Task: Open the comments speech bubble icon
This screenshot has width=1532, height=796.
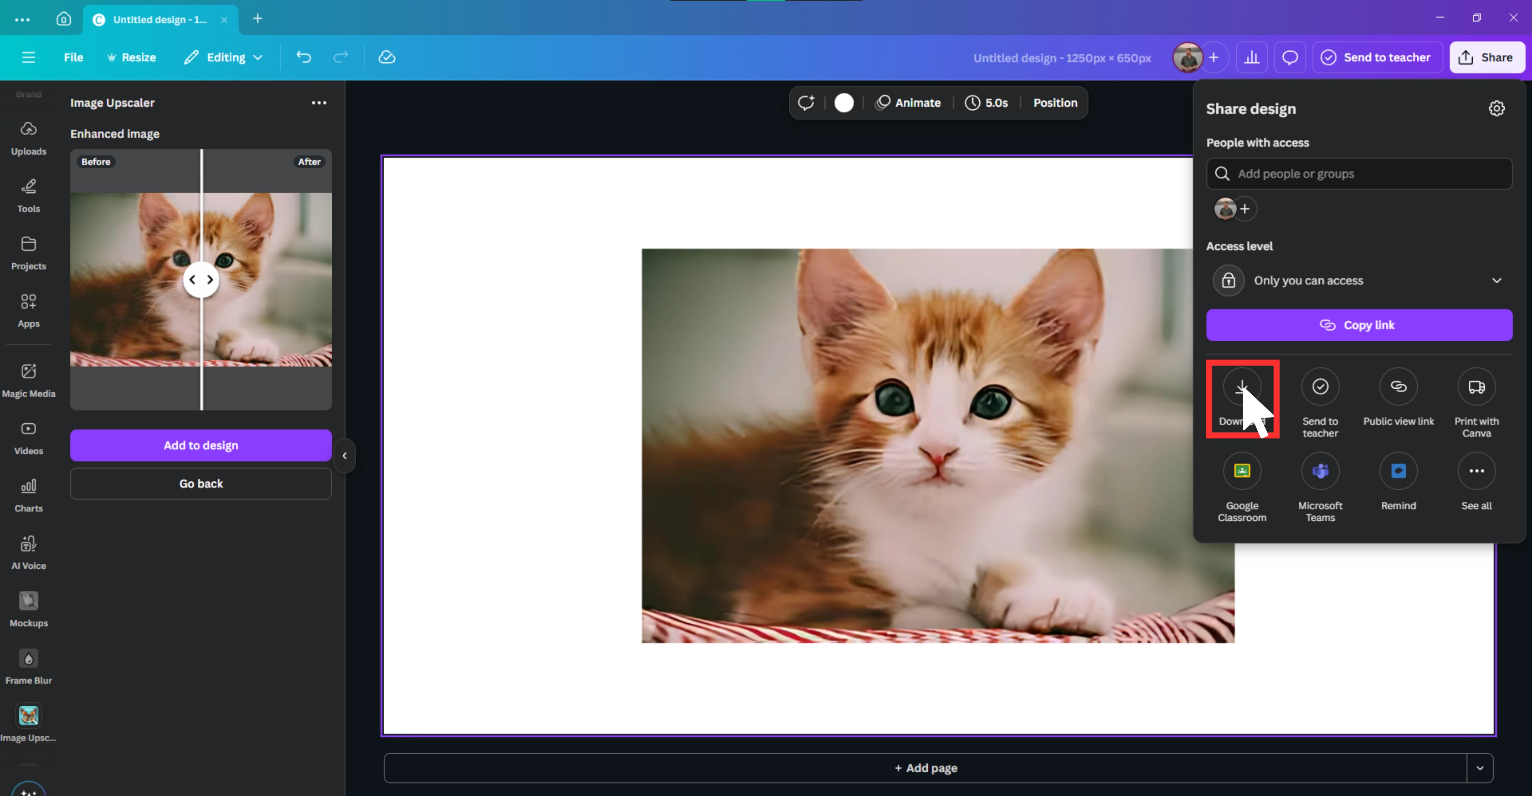Action: coord(1289,58)
